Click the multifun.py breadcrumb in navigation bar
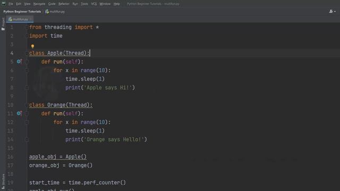This screenshot has height=191, width=340. point(57,12)
